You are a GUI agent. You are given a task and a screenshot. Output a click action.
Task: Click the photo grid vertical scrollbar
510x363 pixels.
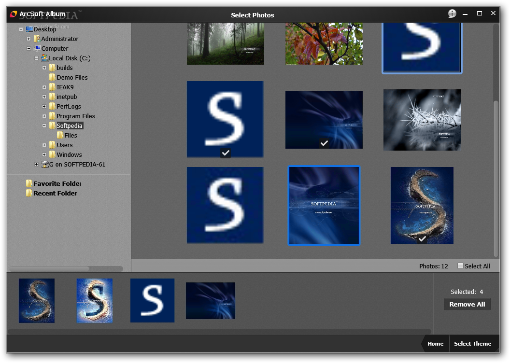(x=496, y=179)
